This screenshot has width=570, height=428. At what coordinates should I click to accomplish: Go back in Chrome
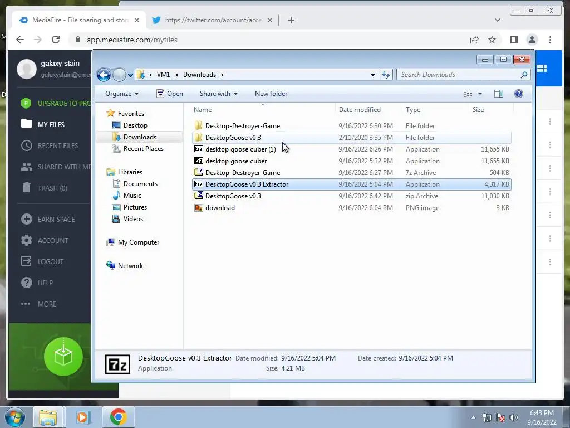[x=20, y=40]
